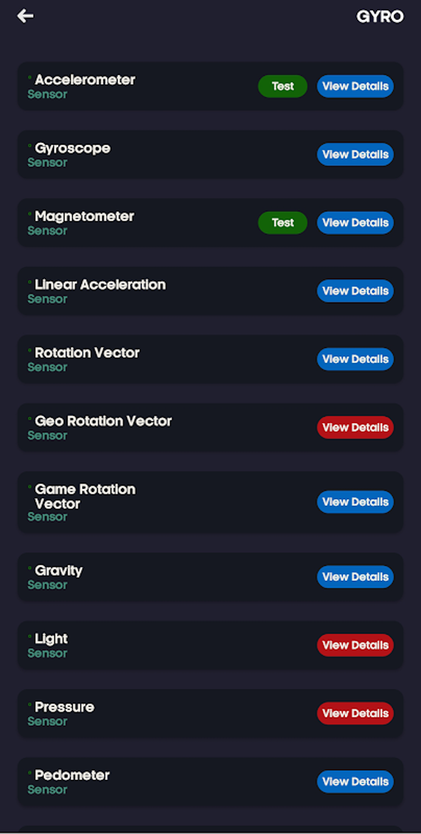The height and width of the screenshot is (834, 421).
Task: Open details for the Rotation Vector sensor
Action: point(355,359)
